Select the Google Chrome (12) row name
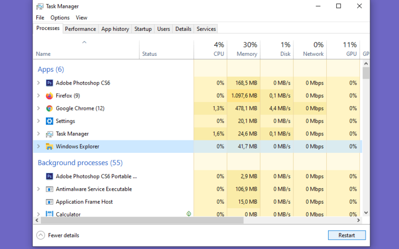Viewport: 399px width, 249px height. pos(80,108)
